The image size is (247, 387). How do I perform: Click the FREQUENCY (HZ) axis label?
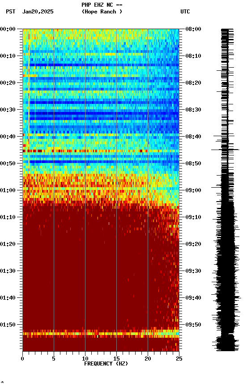click(x=106, y=364)
